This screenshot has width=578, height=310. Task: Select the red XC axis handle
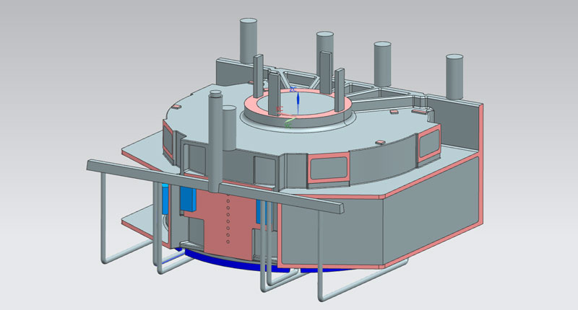pyautogui.click(x=280, y=109)
